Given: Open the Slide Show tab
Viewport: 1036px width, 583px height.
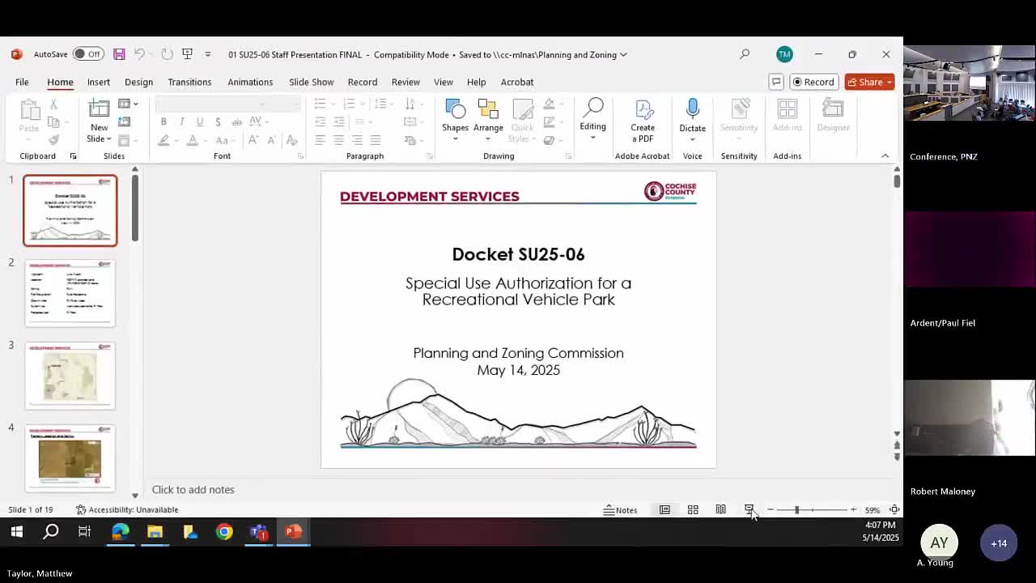Looking at the screenshot, I should coord(311,82).
